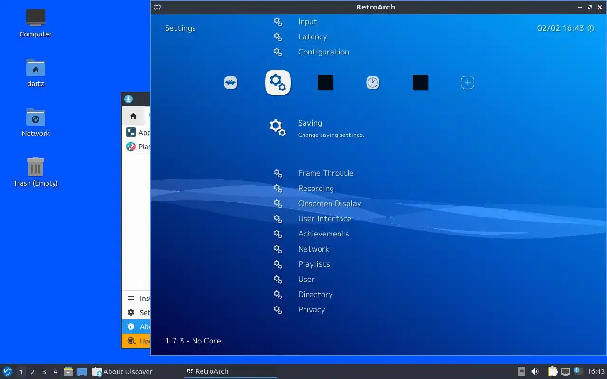The width and height of the screenshot is (607, 379).
Task: Click the blue show desktop icon in taskbar
Action: [x=82, y=372]
